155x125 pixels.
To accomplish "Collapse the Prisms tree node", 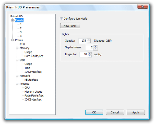I will click(x=13, y=40).
